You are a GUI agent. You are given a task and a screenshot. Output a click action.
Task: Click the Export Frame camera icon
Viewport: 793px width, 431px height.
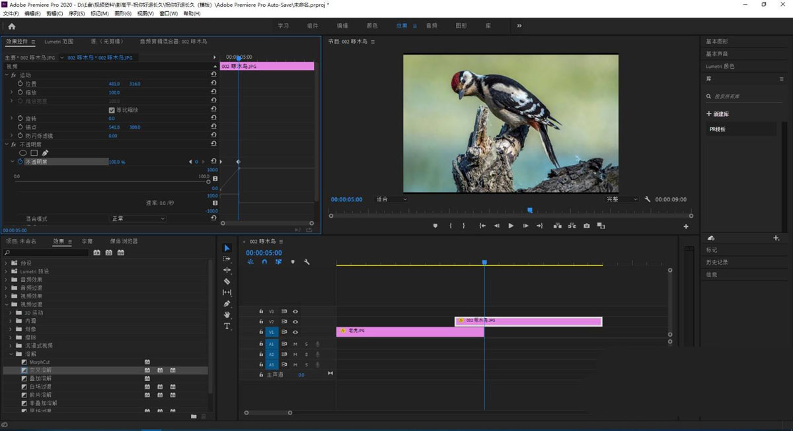(x=586, y=226)
